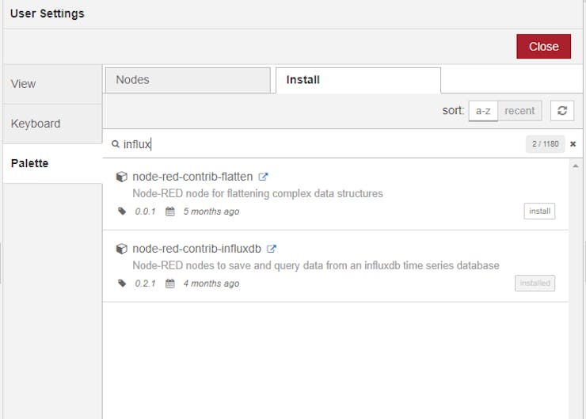586x419 pixels.
Task: Switch to the Nodes tab
Action: click(x=188, y=80)
